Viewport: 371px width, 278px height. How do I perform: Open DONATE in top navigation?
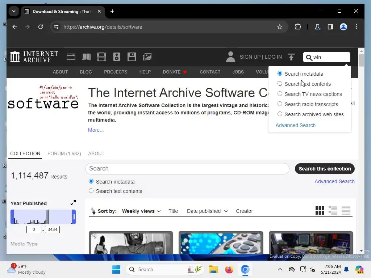click(x=175, y=72)
